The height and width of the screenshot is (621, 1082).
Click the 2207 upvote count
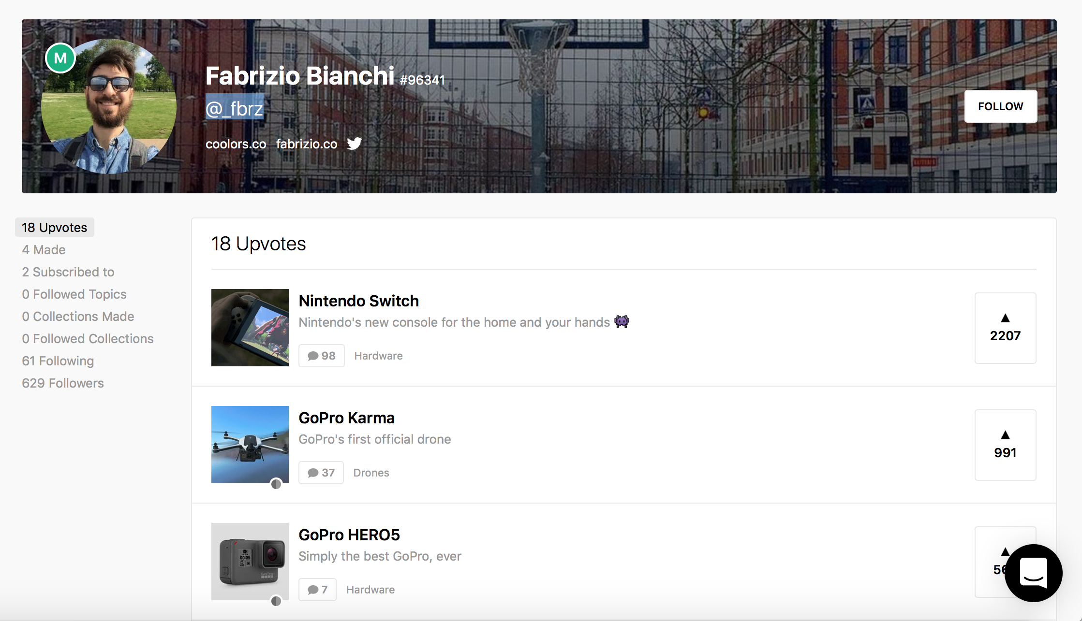click(x=1005, y=336)
